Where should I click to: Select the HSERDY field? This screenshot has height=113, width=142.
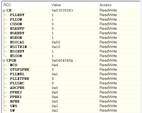click(x=17, y=33)
